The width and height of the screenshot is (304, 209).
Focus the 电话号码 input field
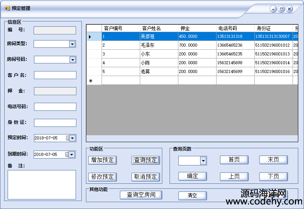coord(55,107)
